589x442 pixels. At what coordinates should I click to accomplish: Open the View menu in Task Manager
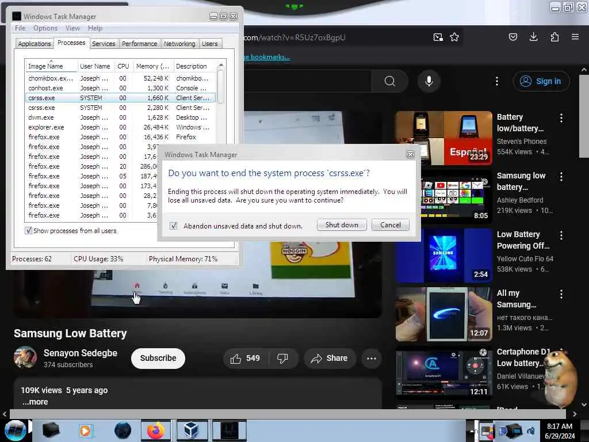pos(72,28)
